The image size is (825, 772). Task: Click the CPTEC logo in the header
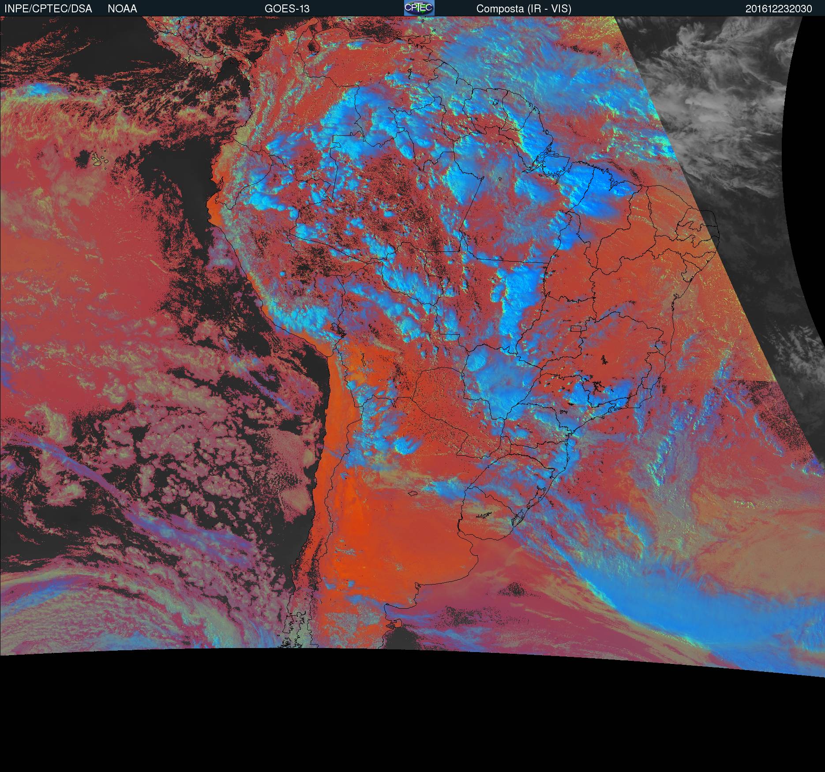pos(419,8)
